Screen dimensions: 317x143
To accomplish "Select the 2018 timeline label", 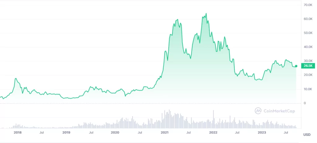I will [x=18, y=133].
